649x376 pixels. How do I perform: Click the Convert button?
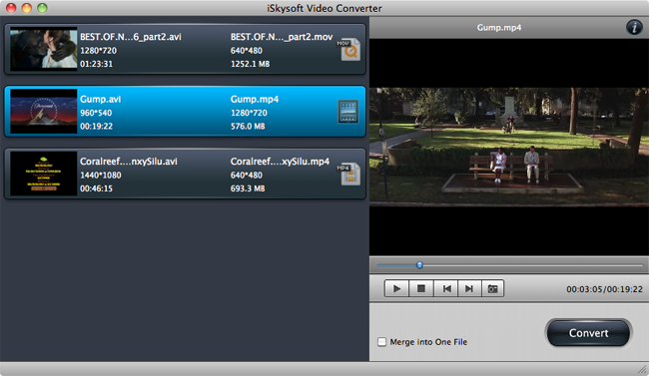(x=588, y=333)
